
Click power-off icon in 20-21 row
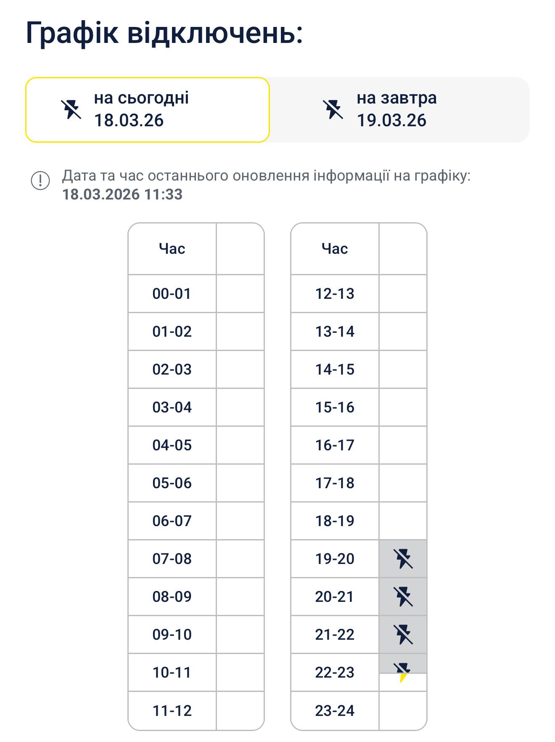click(x=403, y=597)
